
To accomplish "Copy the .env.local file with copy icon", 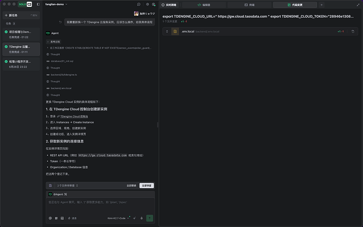I will [353, 32].
